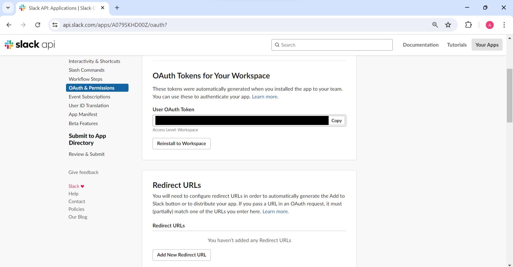Close the Slack API tab
This screenshot has height=267, width=513.
[103, 8]
